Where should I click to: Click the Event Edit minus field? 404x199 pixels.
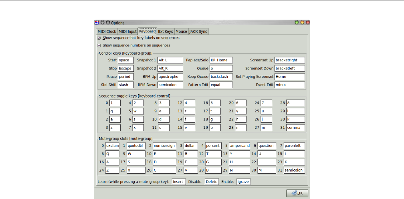289,85
